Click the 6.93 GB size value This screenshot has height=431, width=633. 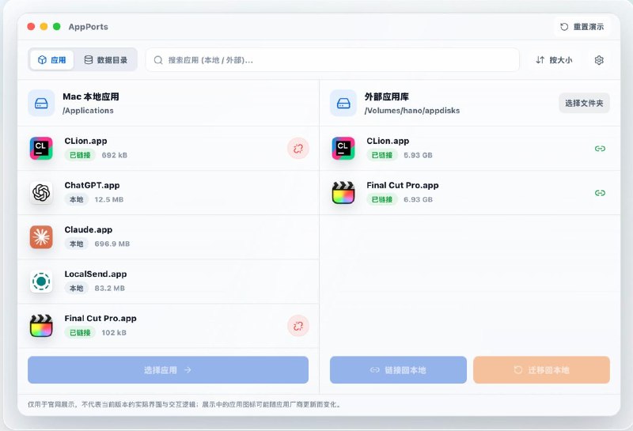click(x=418, y=199)
